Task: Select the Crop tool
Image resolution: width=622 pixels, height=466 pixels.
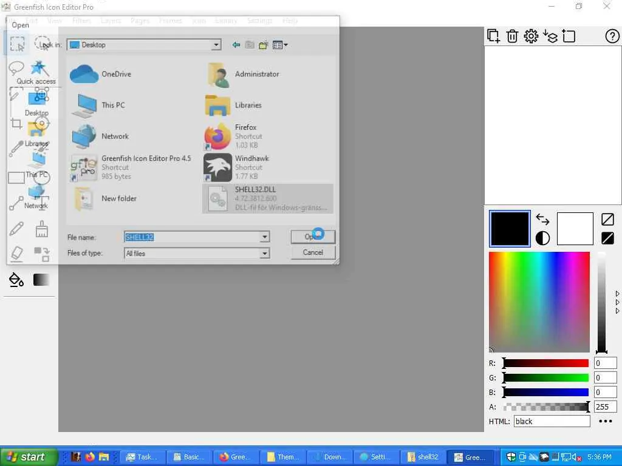Action: [x=16, y=124]
